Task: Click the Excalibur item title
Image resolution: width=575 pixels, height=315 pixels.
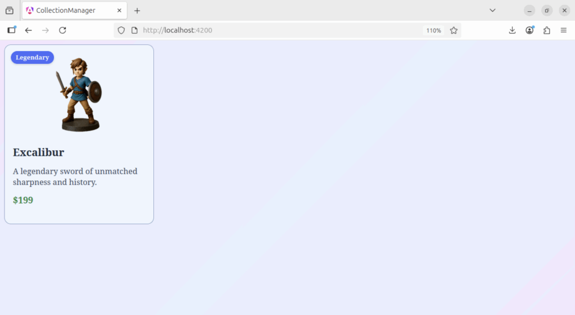Action: pos(39,152)
